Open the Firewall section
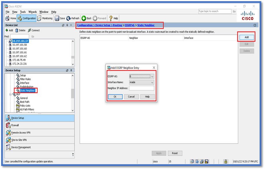265x170 pixels. [40, 125]
